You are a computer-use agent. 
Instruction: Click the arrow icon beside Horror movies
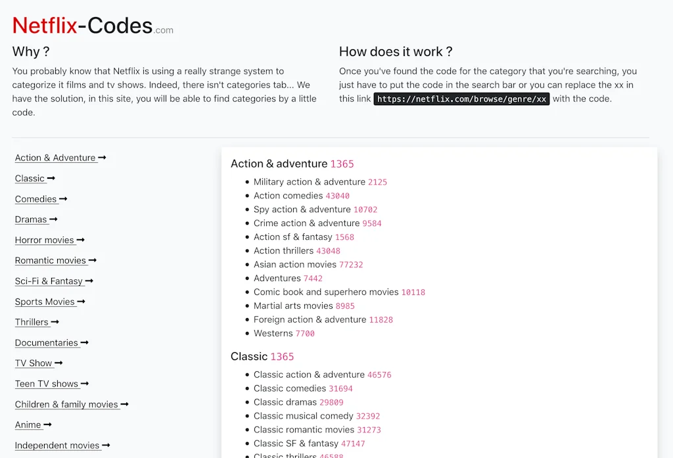click(80, 240)
